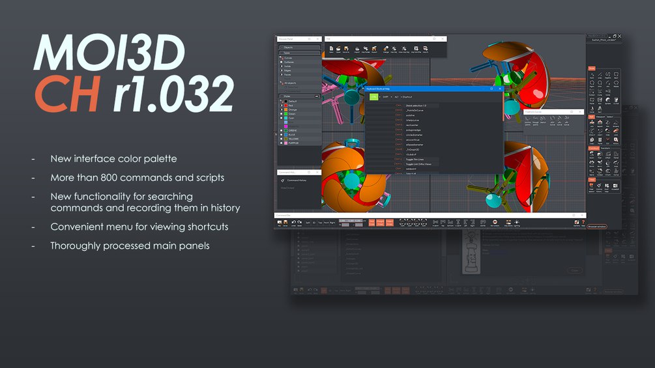Select the Polygon draw tool

point(592,84)
